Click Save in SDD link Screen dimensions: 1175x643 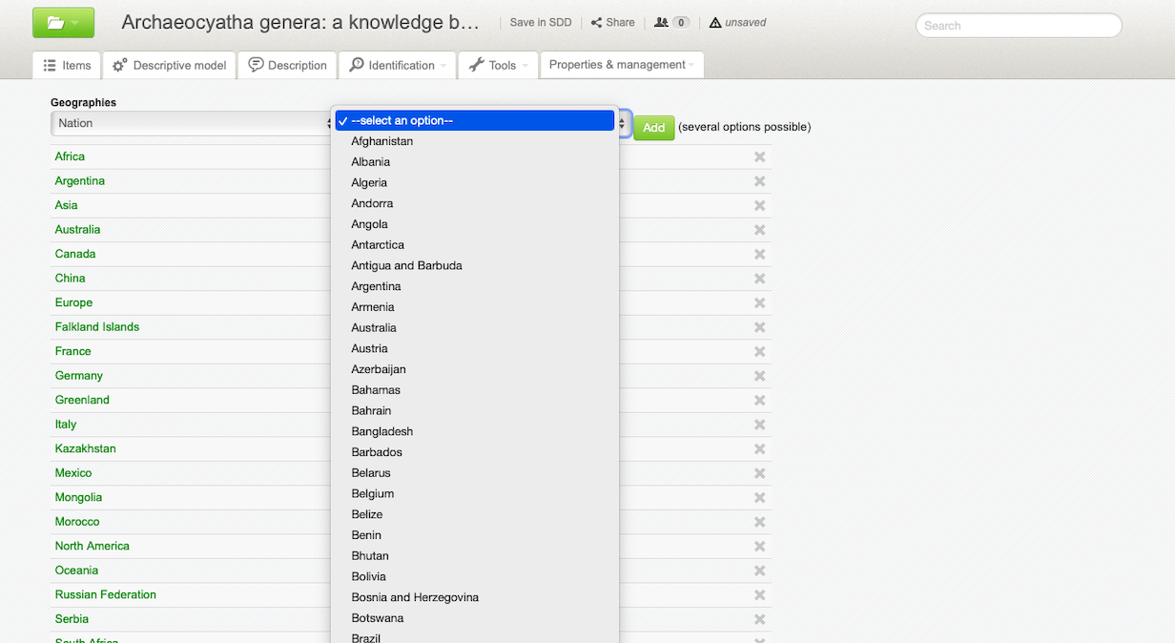click(x=540, y=23)
